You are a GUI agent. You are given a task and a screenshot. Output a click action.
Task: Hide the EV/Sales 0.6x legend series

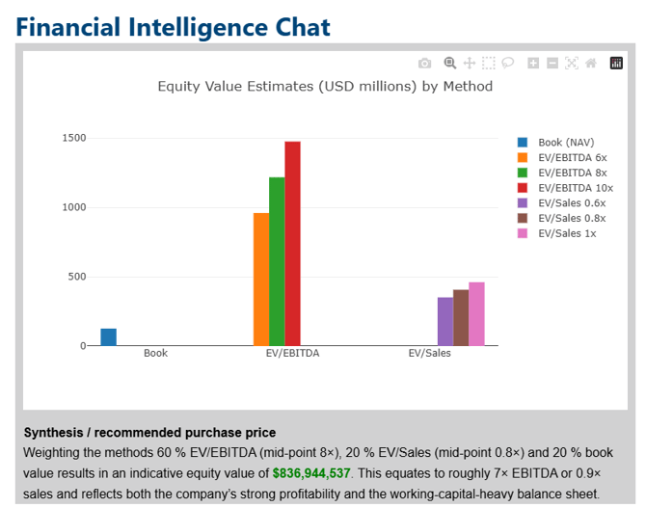(572, 202)
